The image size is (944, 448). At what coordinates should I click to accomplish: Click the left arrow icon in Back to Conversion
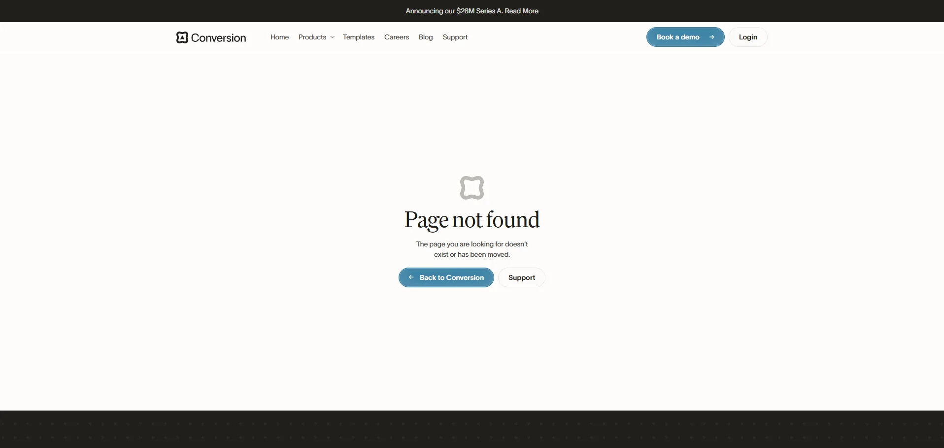[x=411, y=277]
